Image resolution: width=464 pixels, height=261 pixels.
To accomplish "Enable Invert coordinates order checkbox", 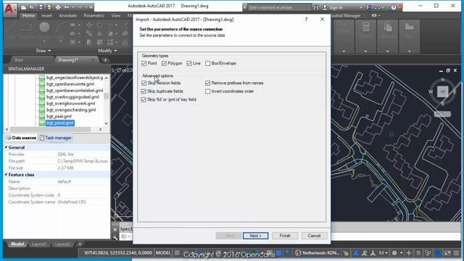I will [x=208, y=91].
